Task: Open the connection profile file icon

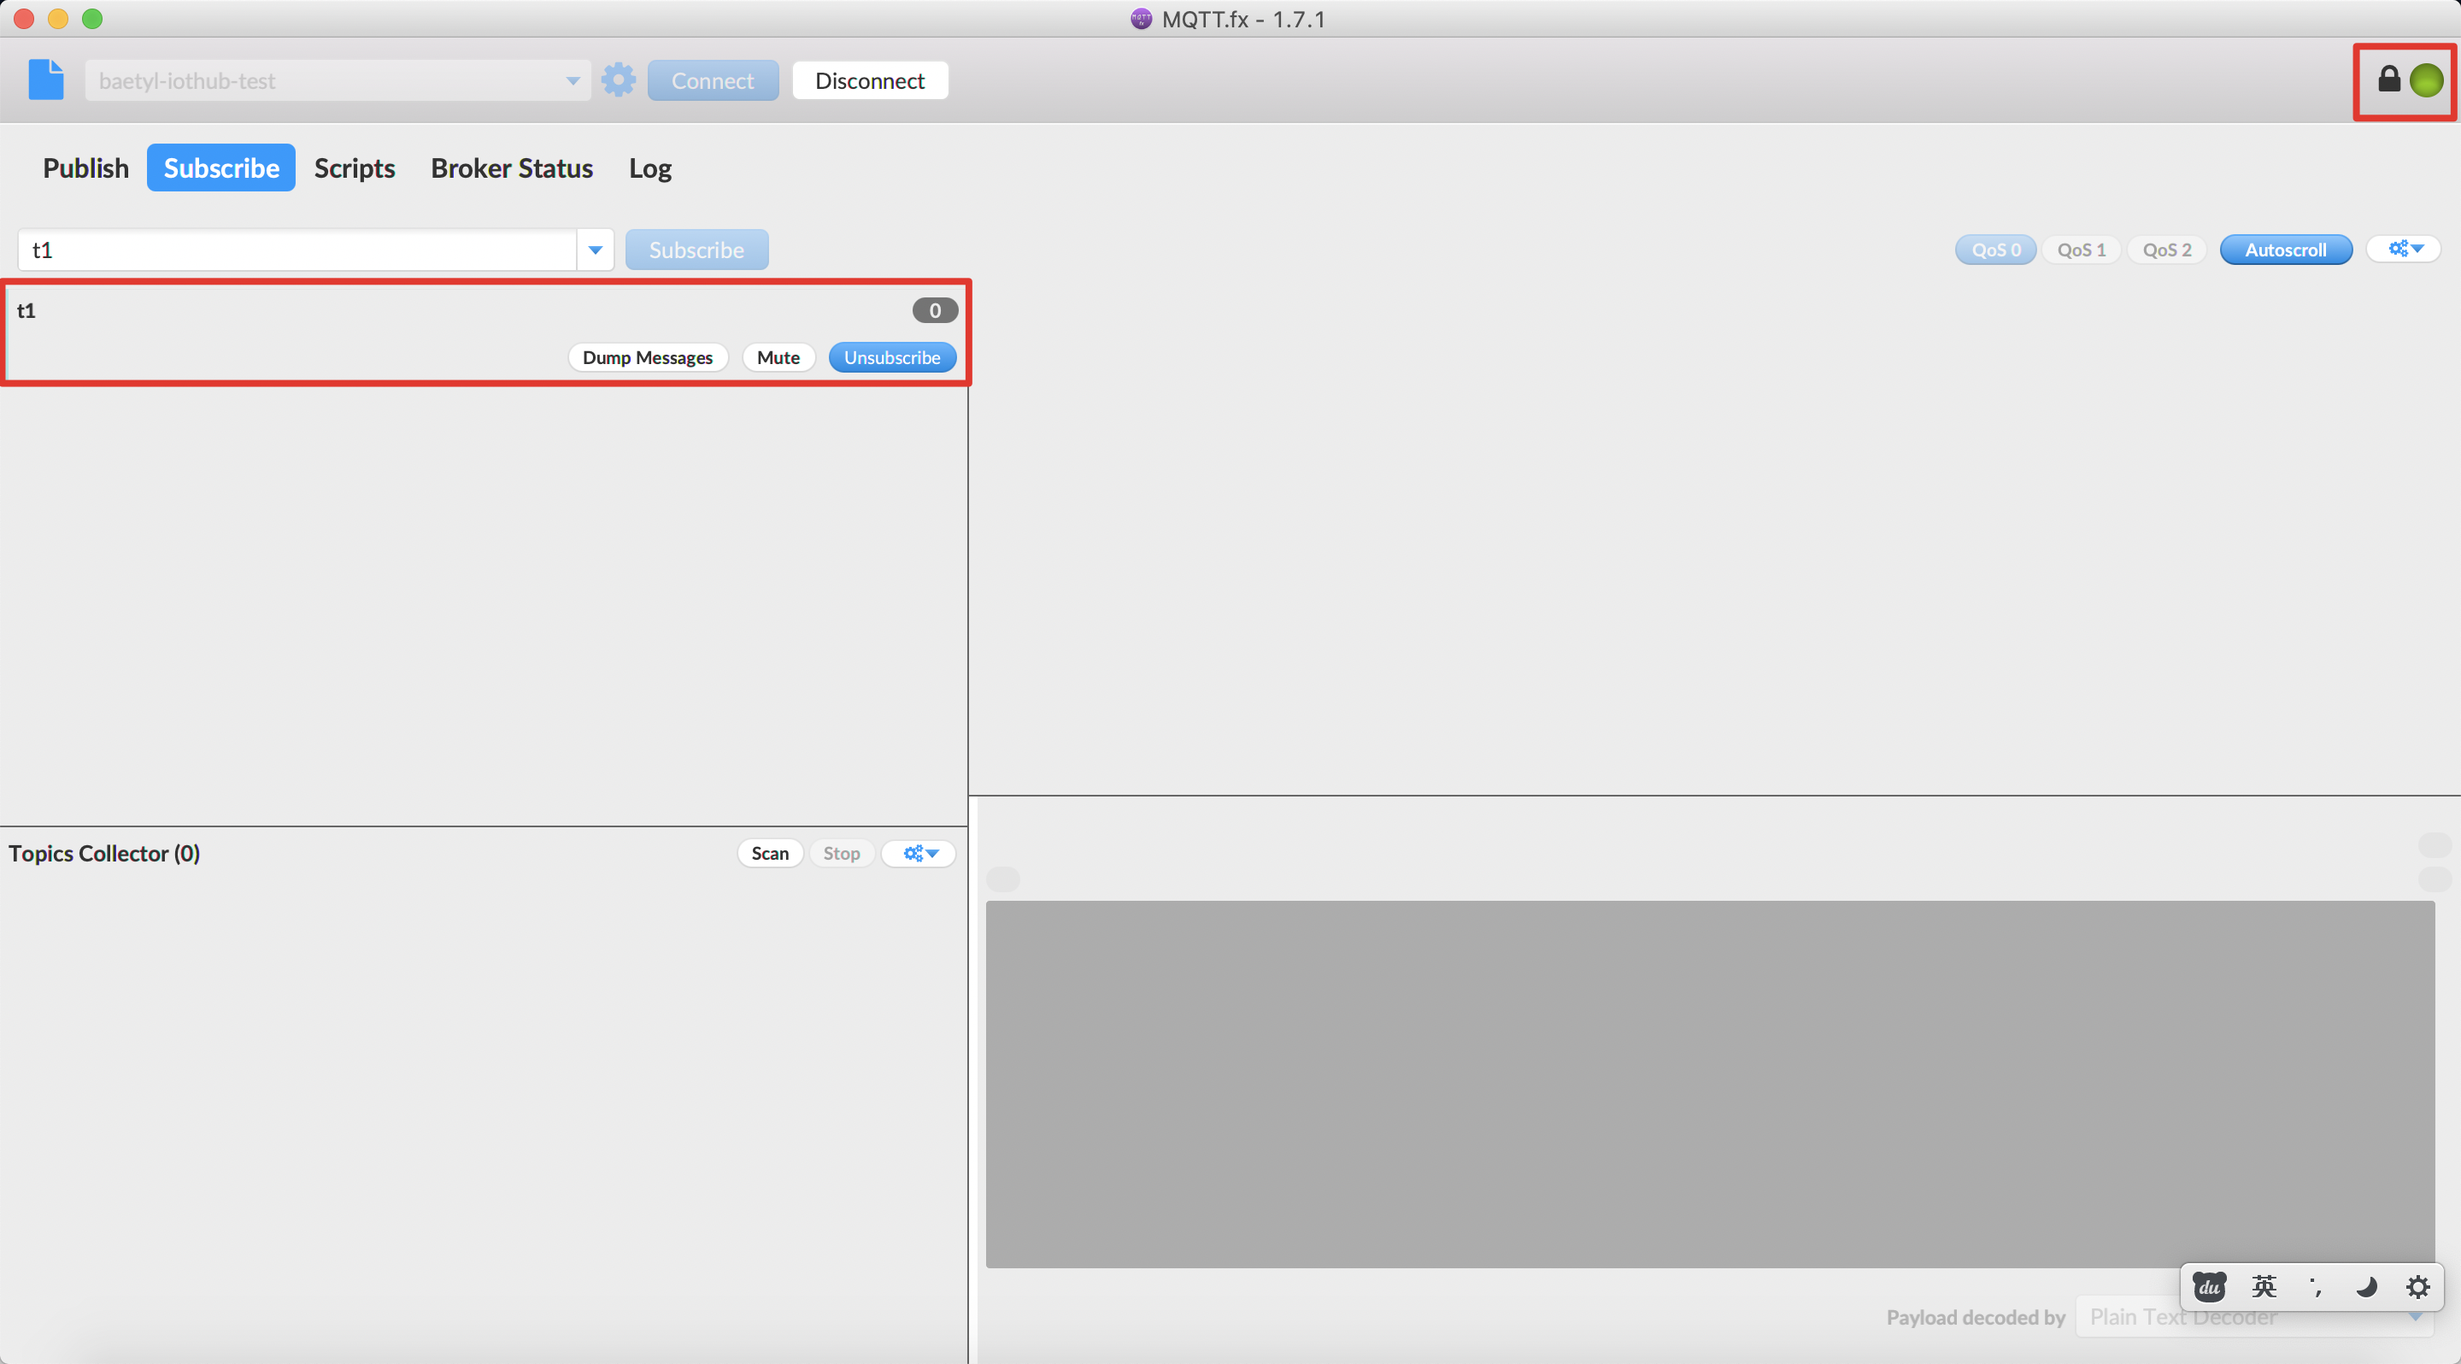Action: (x=46, y=80)
